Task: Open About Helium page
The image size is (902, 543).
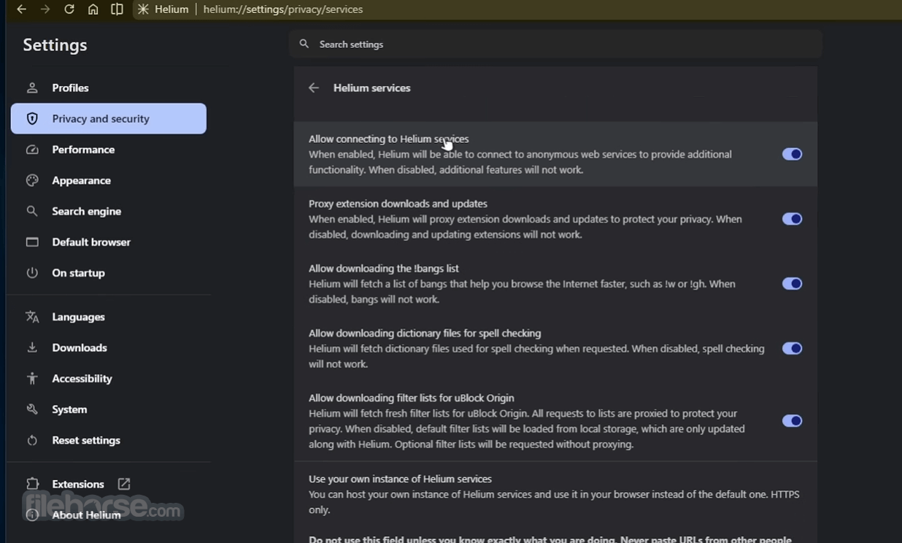Action: (108, 515)
